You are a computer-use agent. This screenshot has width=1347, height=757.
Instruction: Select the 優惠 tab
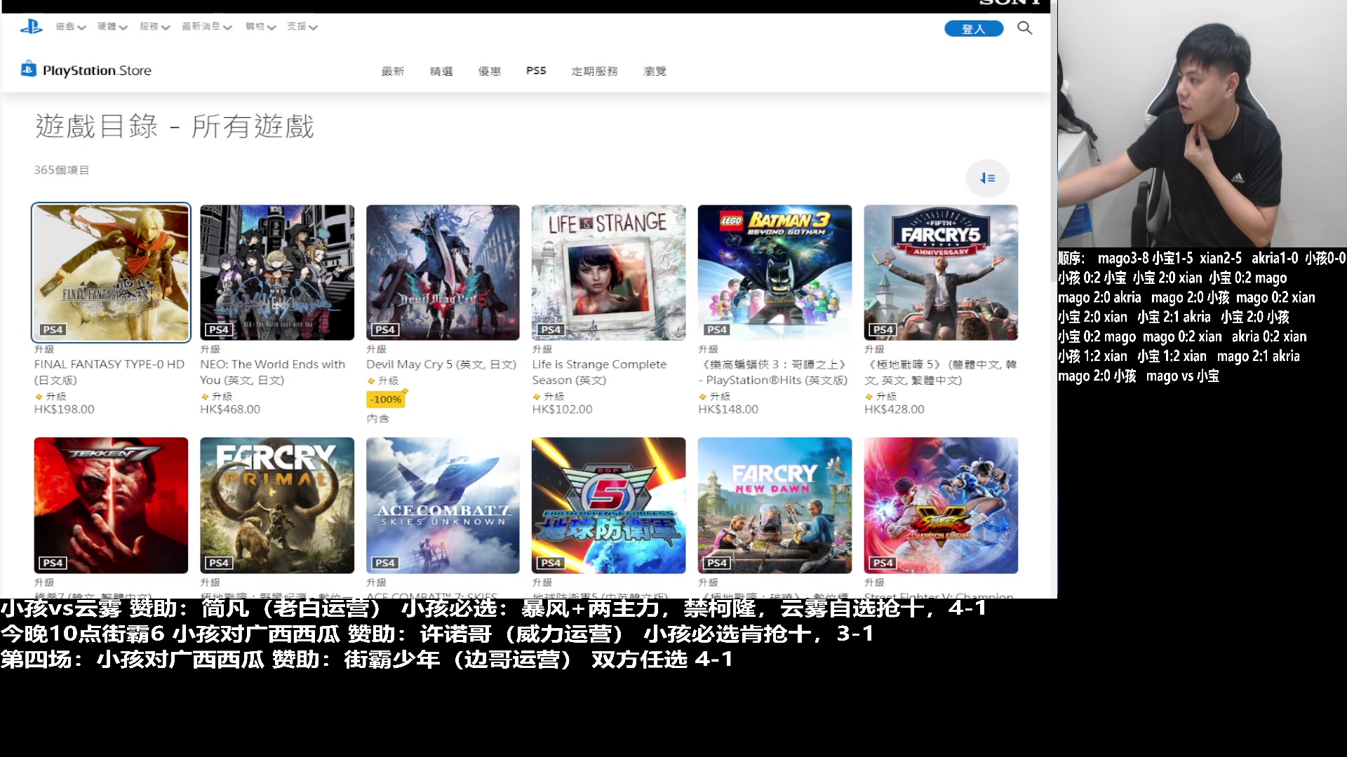coord(489,71)
